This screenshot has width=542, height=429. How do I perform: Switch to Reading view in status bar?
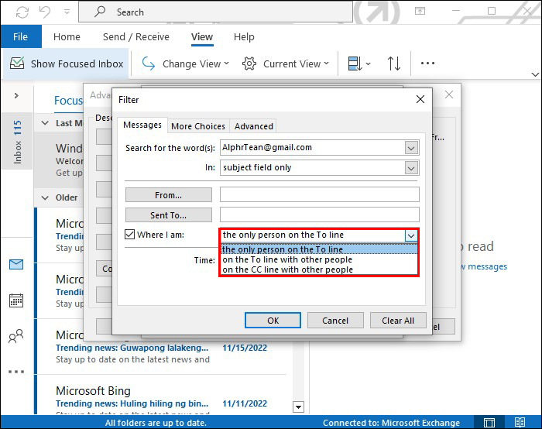[x=520, y=423]
